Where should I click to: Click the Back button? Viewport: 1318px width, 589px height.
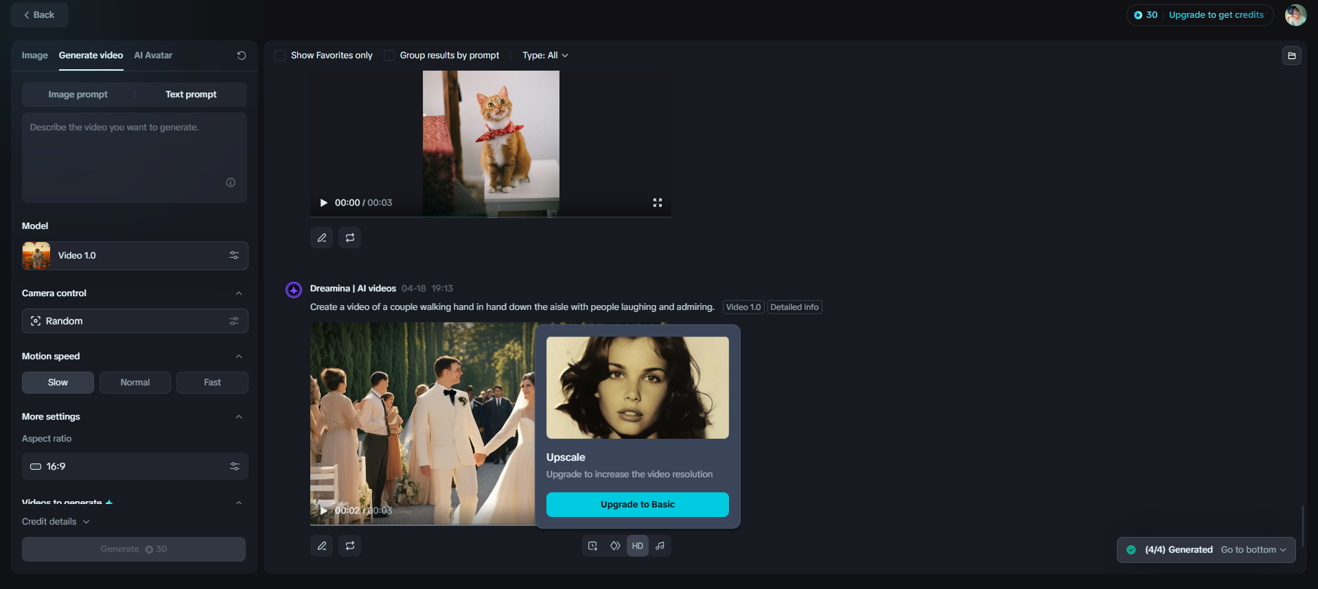39,15
